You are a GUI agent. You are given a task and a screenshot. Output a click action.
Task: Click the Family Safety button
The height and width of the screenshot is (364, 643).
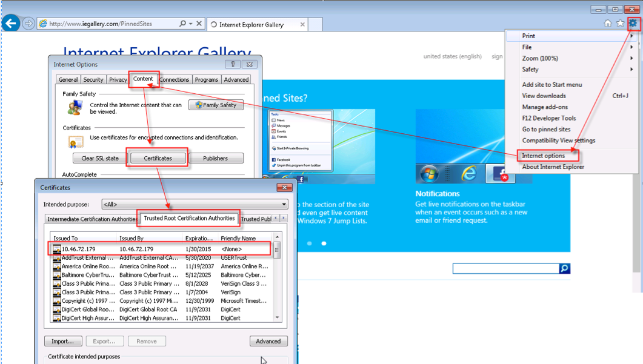click(216, 105)
